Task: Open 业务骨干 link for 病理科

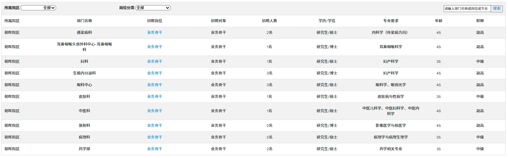Action: [155, 137]
